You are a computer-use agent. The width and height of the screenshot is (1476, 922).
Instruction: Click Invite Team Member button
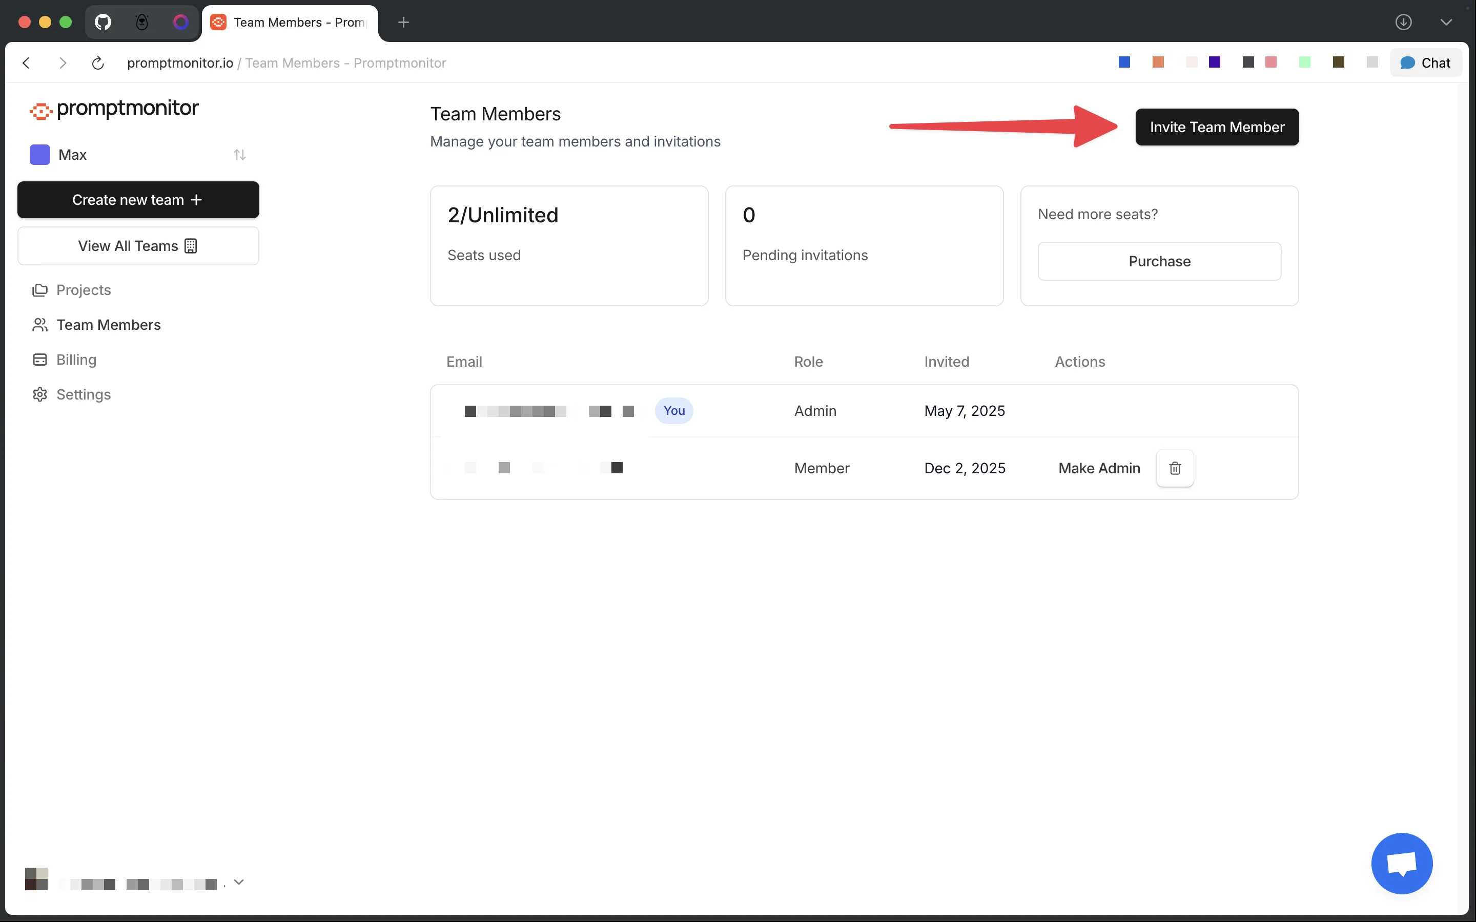(1216, 127)
